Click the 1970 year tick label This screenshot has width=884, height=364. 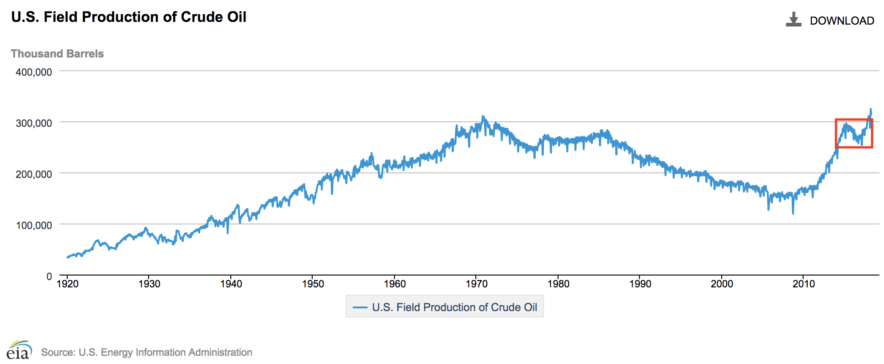[x=476, y=284]
